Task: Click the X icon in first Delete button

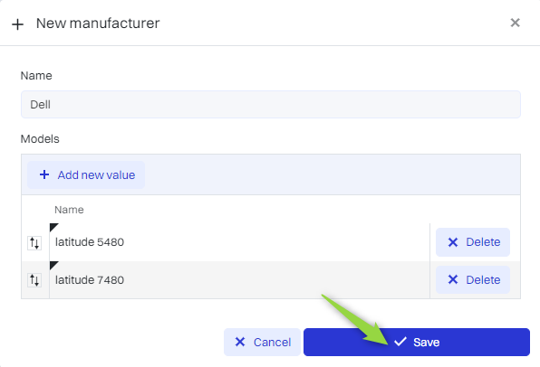Action: tap(453, 242)
